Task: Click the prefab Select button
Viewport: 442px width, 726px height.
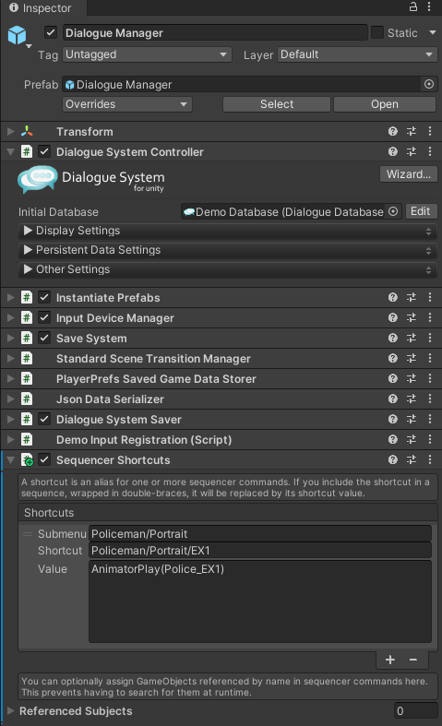Action: (x=277, y=104)
